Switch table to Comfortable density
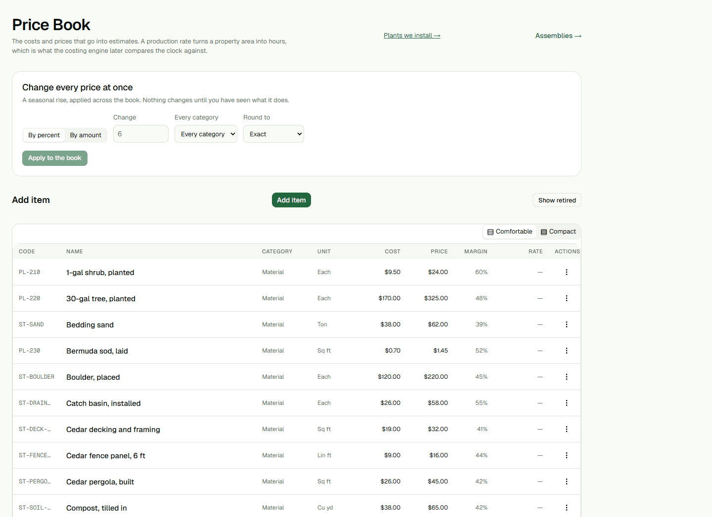This screenshot has height=517, width=712. (x=510, y=232)
